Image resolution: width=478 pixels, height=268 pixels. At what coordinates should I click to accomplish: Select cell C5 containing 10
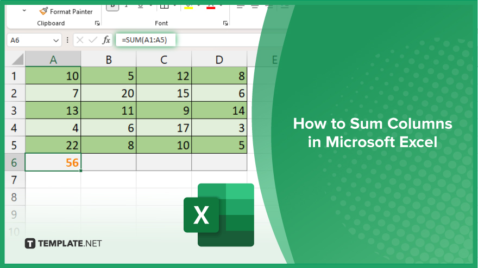(163, 145)
